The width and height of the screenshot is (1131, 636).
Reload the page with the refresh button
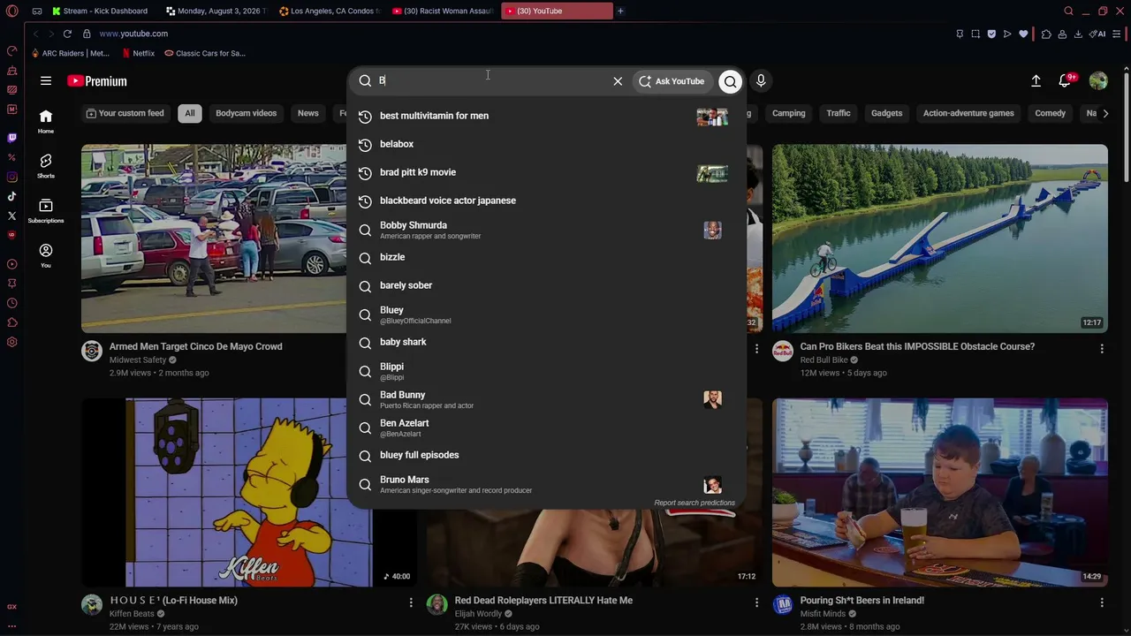click(x=67, y=34)
